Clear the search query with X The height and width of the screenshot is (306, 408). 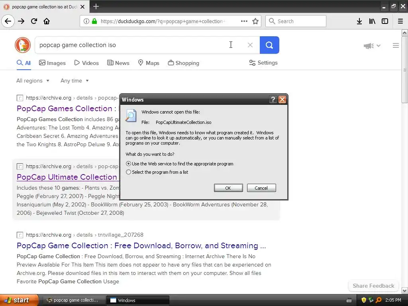pos(250,45)
